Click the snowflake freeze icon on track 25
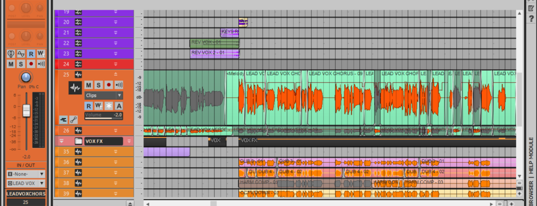 [x=108, y=106]
